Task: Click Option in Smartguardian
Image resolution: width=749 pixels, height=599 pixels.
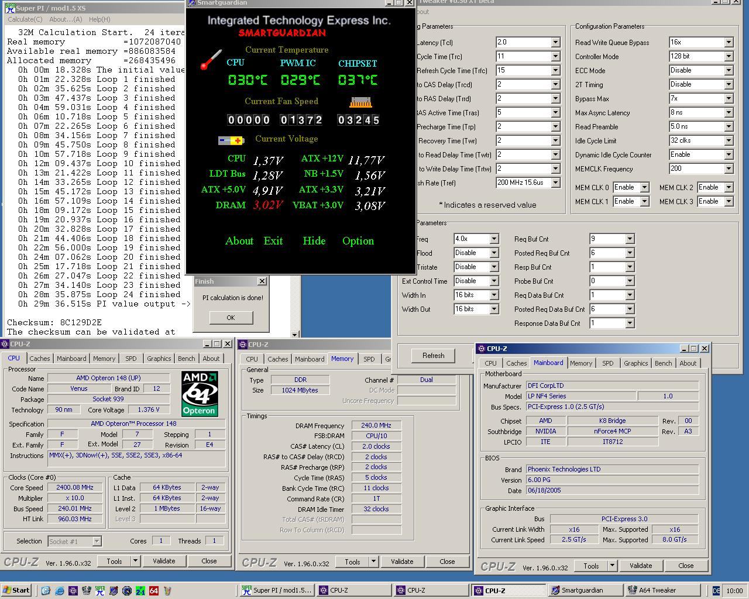Action: pos(358,241)
